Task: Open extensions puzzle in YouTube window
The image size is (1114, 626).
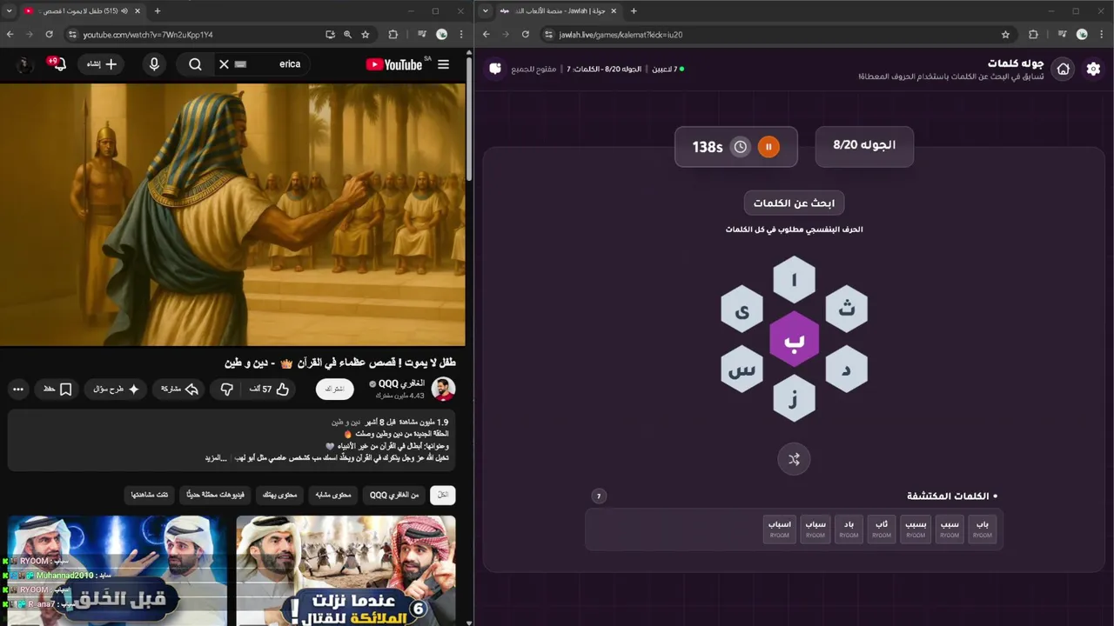Action: point(393,35)
